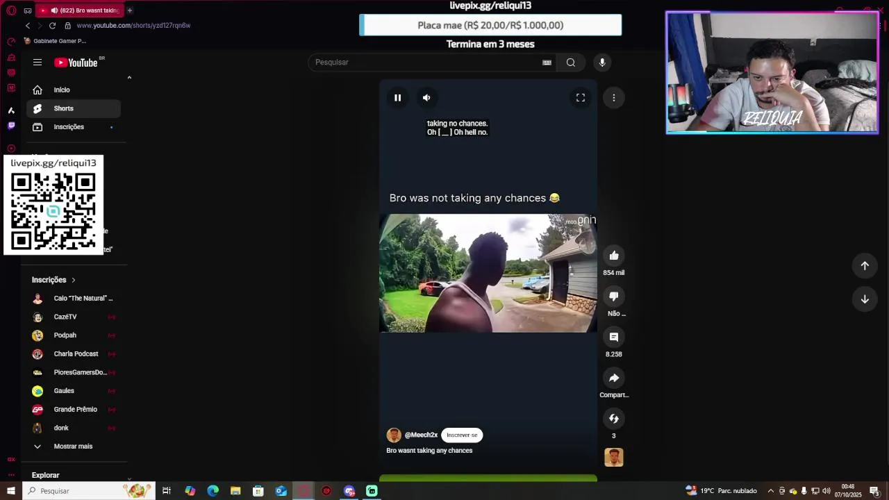This screenshot has width=889, height=500.
Task: Select Shorts in the sidebar
Action: click(x=74, y=108)
